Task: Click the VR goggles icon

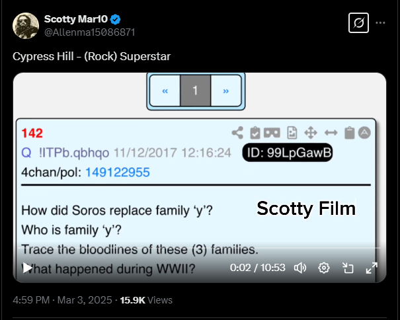Action: tap(272, 133)
